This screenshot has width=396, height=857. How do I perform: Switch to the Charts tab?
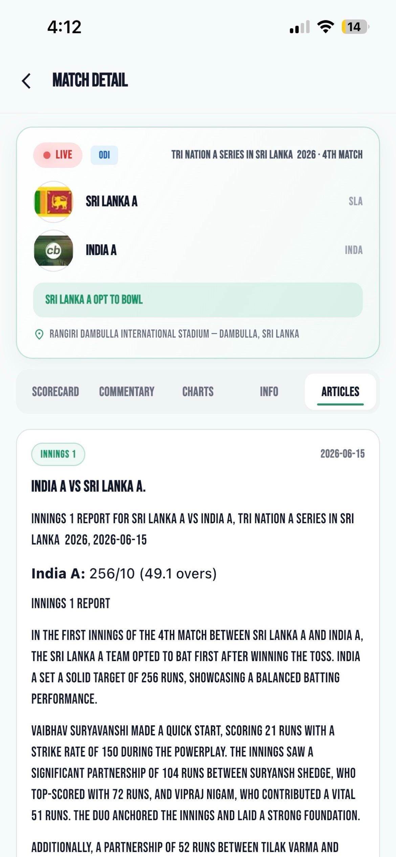point(198,392)
